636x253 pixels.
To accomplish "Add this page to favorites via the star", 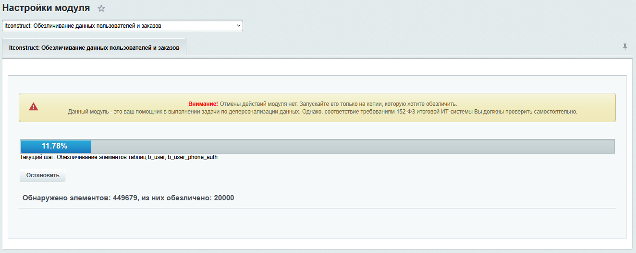I will click(101, 9).
